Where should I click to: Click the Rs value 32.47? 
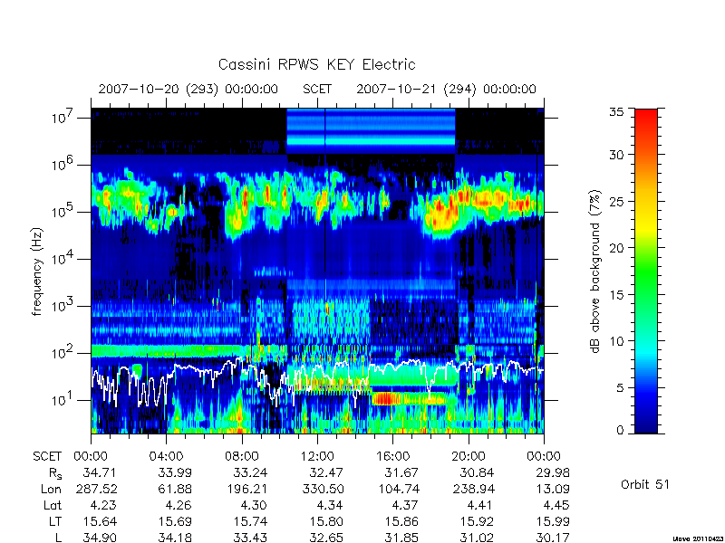325,472
